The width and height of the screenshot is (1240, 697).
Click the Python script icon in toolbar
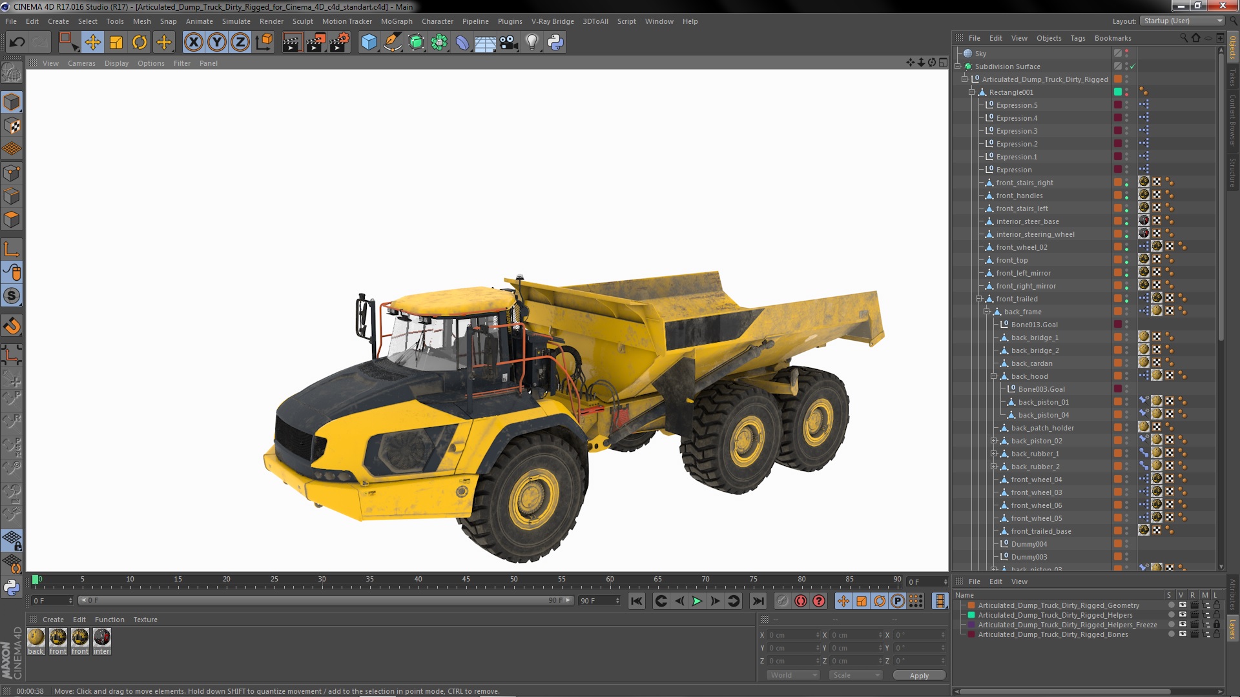click(x=555, y=43)
